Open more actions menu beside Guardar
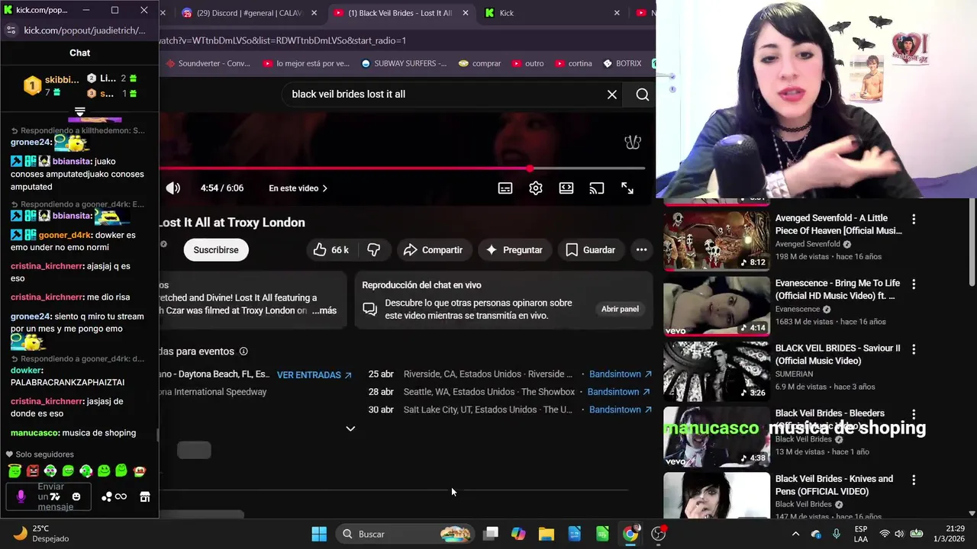The height and width of the screenshot is (549, 977). [641, 250]
